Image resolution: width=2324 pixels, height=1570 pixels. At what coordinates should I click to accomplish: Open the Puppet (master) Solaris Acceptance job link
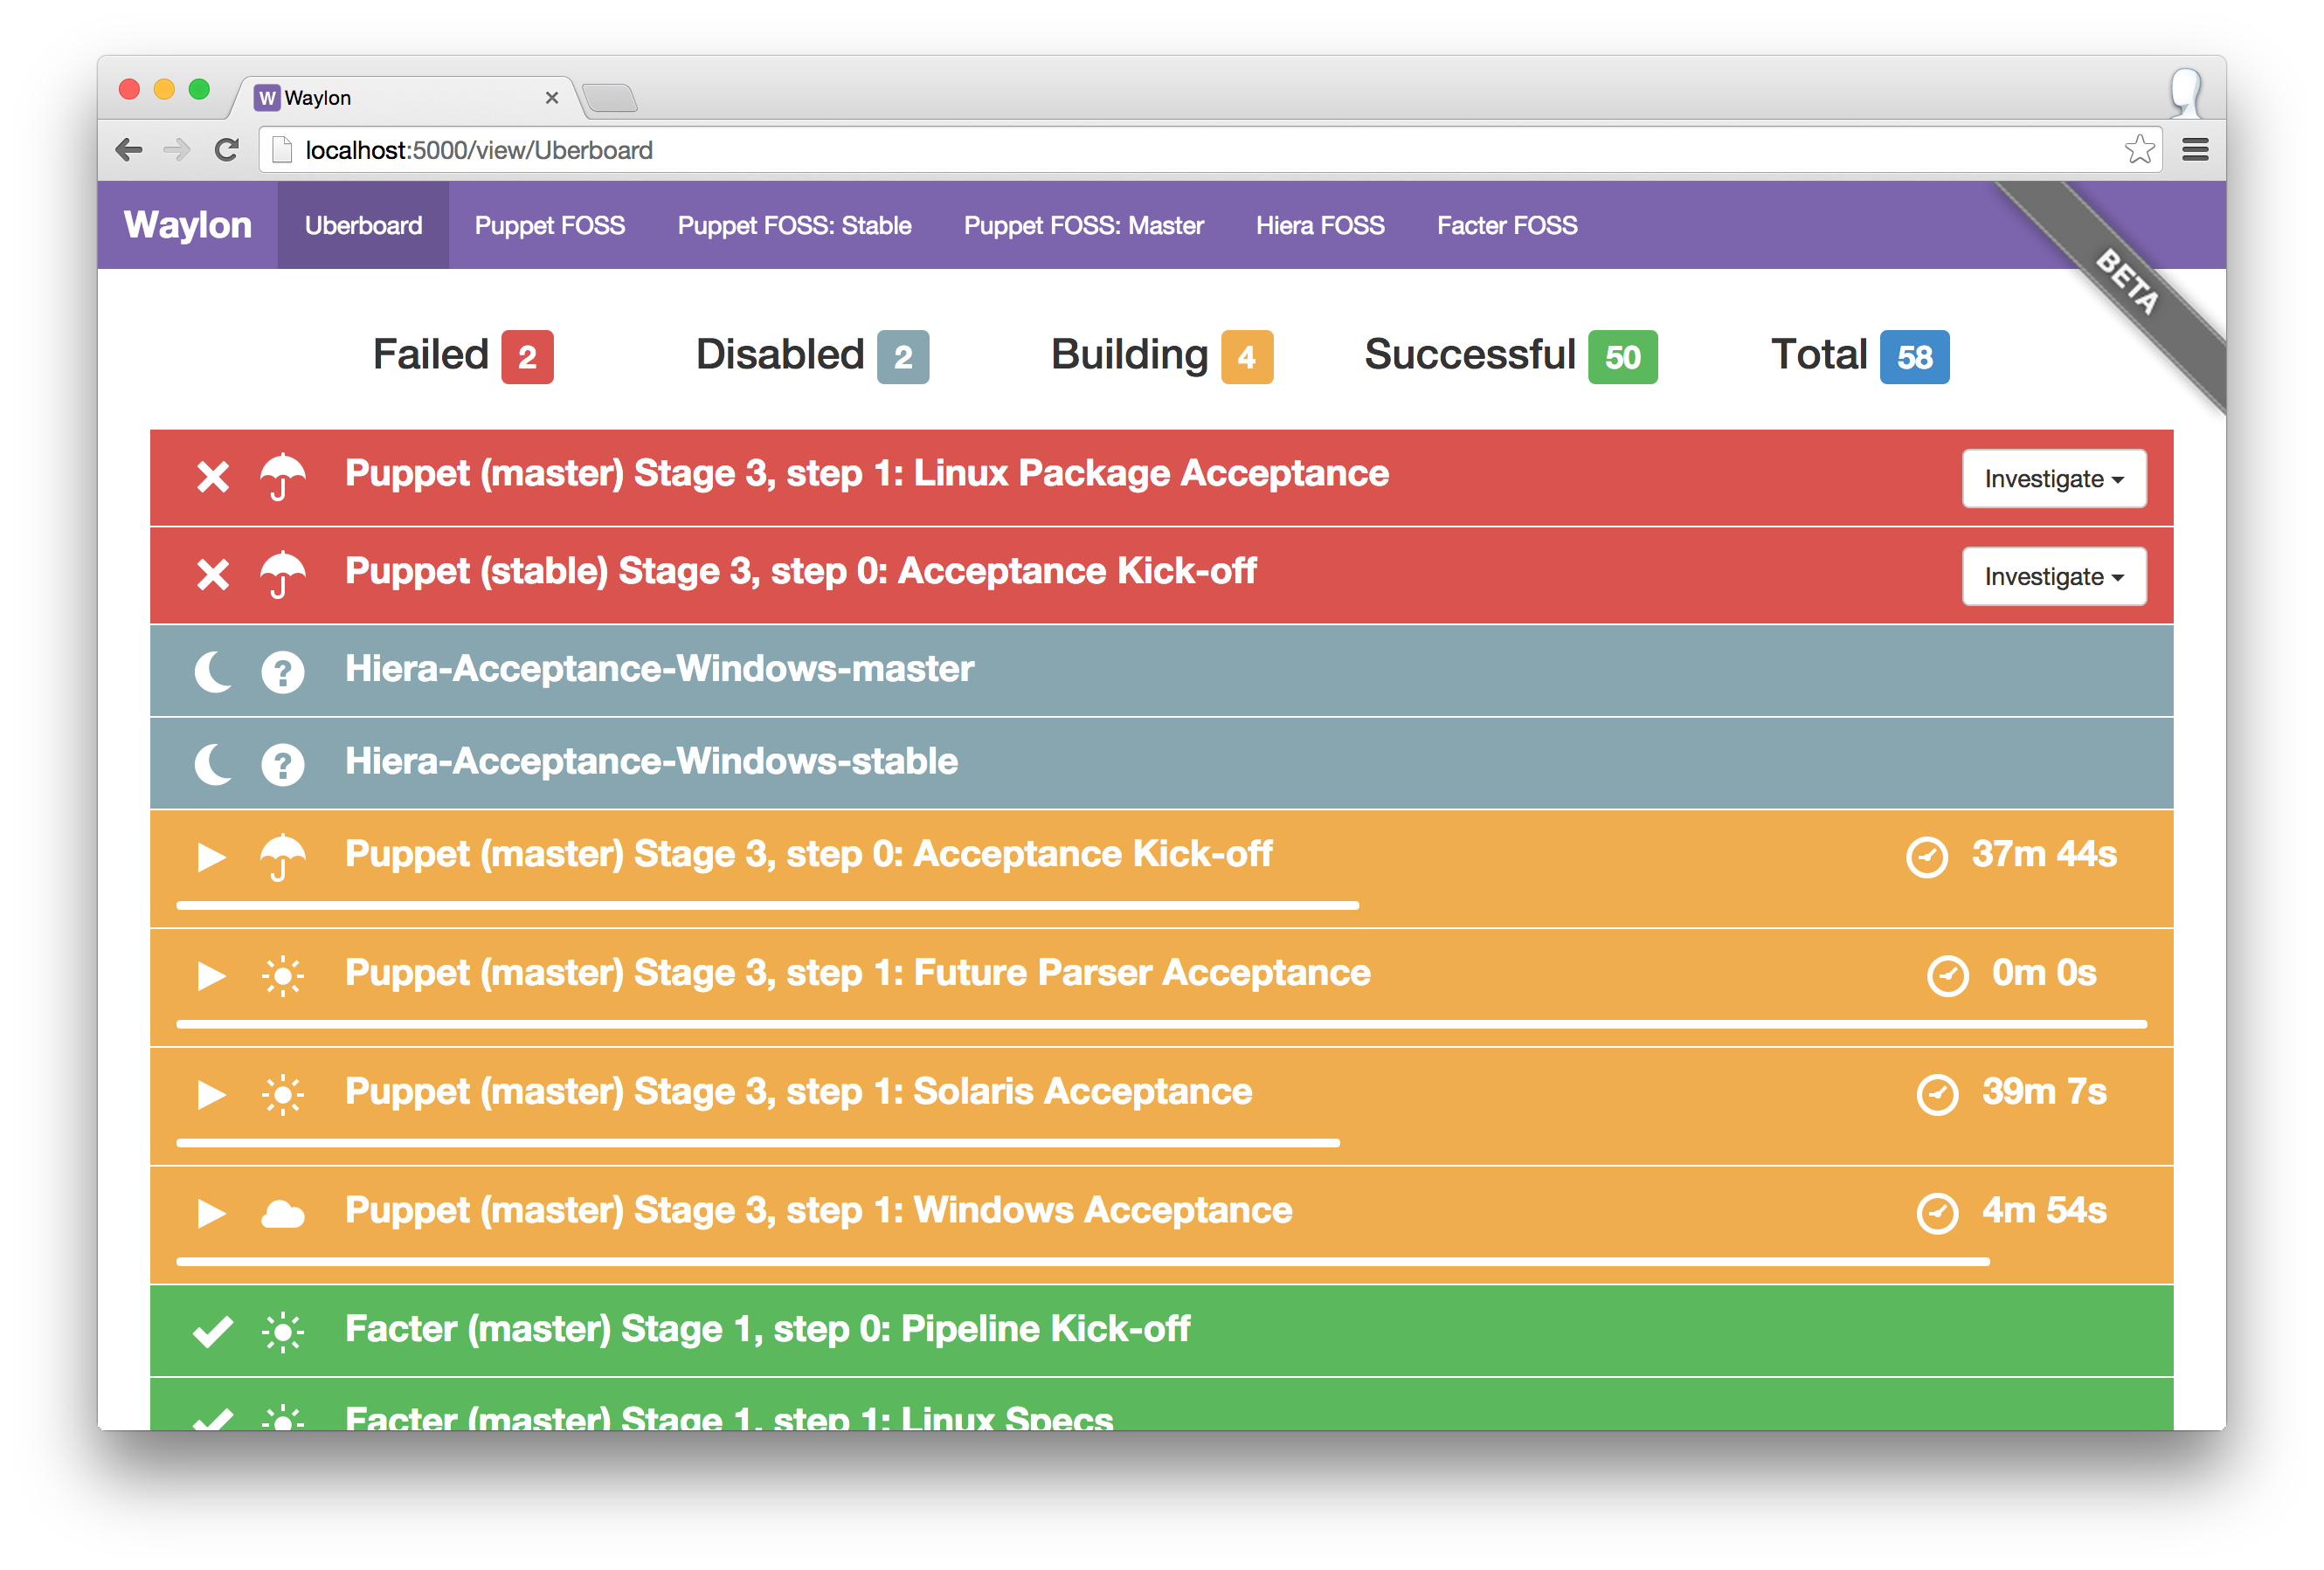pyautogui.click(x=798, y=1091)
